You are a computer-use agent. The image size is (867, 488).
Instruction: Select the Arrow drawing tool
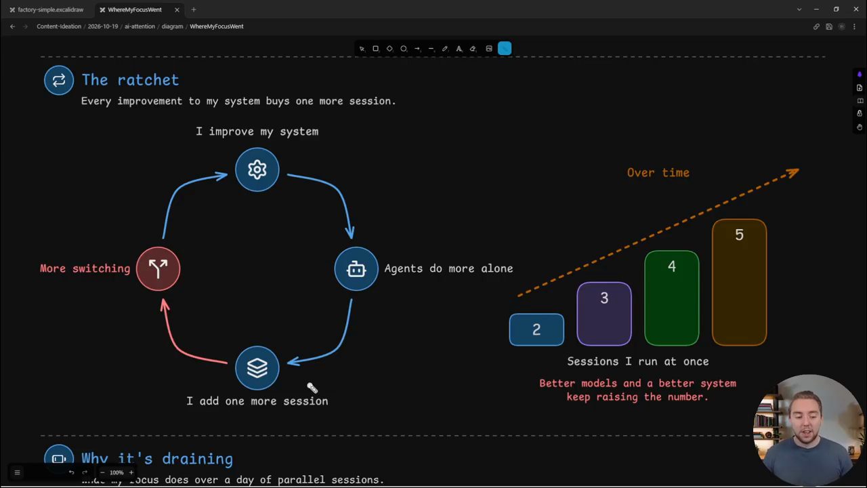tap(417, 49)
